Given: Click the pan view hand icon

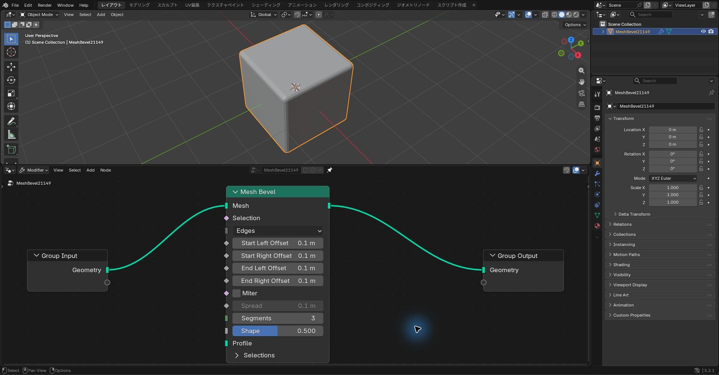Looking at the screenshot, I should [x=581, y=82].
